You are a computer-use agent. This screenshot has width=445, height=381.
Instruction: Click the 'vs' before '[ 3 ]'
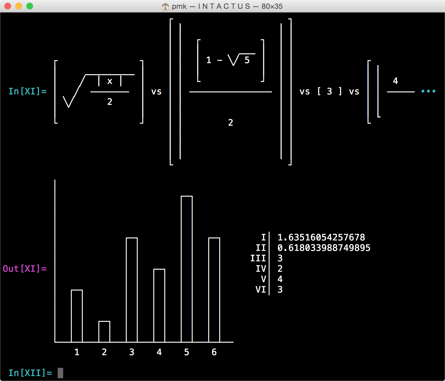305,91
